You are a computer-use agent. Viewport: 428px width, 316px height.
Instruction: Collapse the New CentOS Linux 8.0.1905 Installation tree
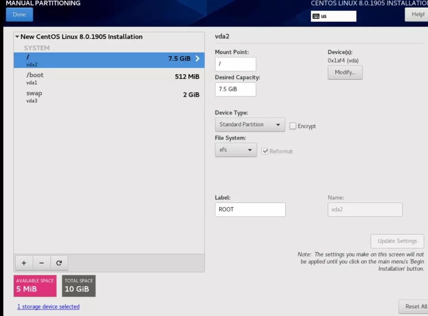click(x=17, y=36)
